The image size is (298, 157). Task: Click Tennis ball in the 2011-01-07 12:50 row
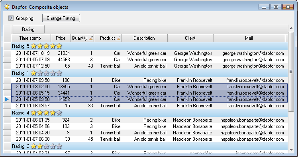coord(110,66)
